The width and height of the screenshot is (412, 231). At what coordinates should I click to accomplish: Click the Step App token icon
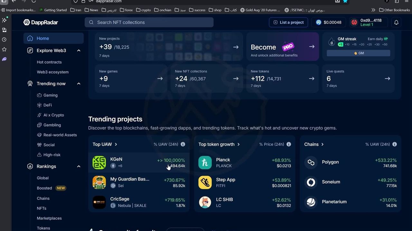click(205, 183)
